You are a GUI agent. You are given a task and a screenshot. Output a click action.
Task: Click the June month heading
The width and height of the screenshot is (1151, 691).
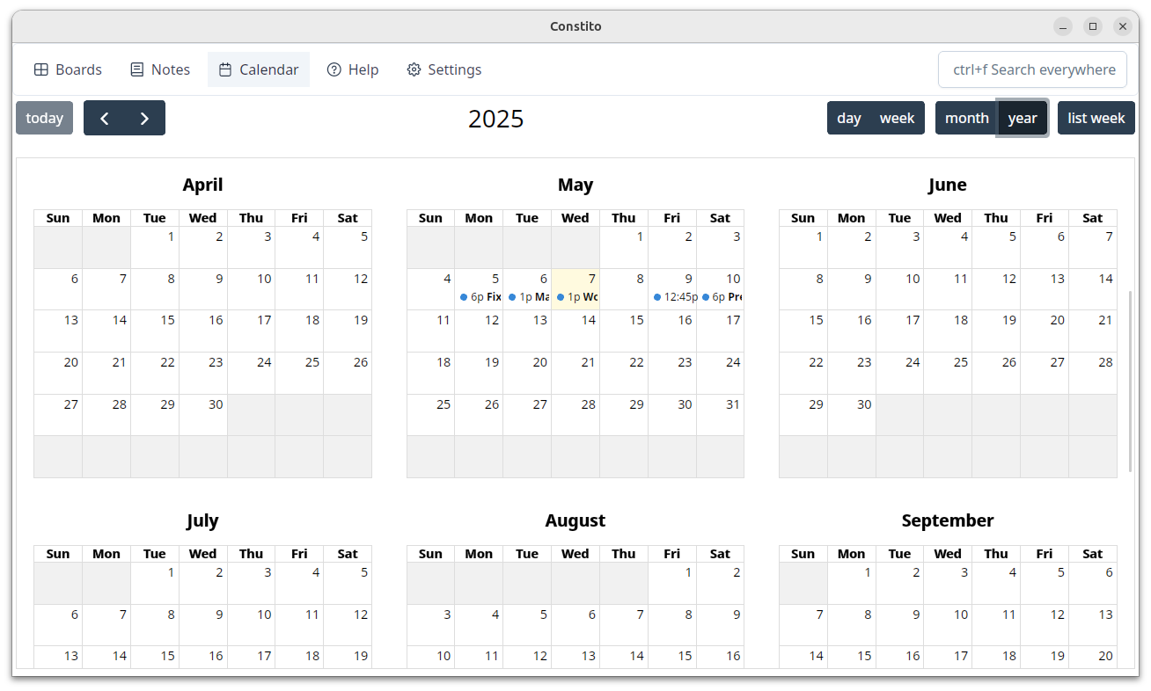(x=948, y=185)
